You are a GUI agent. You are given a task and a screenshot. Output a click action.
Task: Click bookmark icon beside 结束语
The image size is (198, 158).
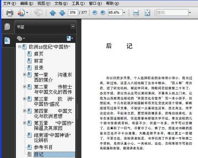[29, 135]
